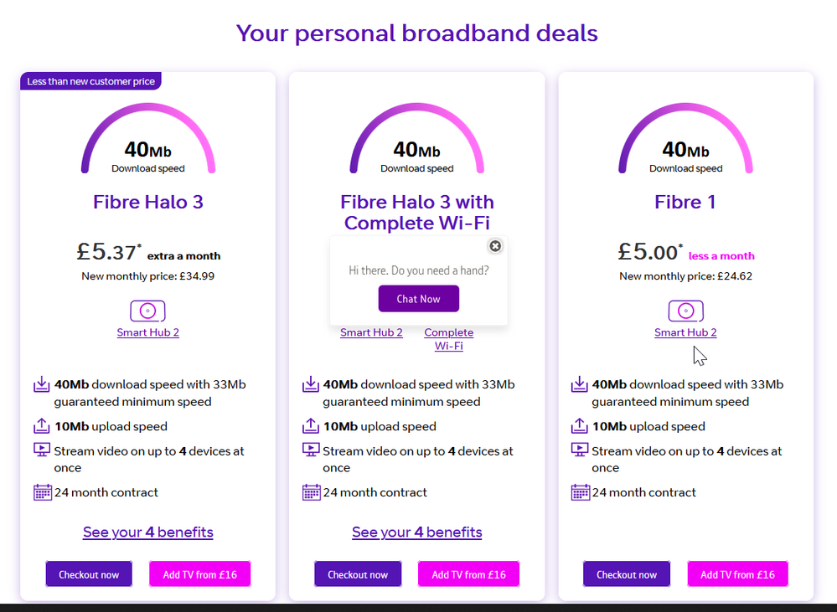Checkout now for Fibre Halo 3

[89, 574]
